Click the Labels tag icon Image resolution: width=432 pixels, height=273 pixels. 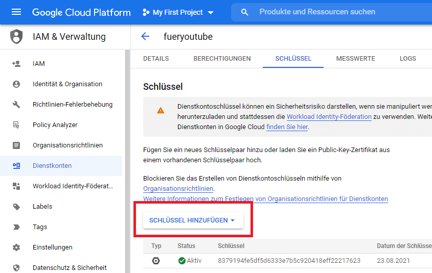pyautogui.click(x=16, y=207)
